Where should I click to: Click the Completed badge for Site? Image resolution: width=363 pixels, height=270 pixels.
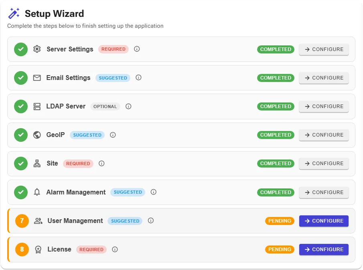click(x=276, y=164)
